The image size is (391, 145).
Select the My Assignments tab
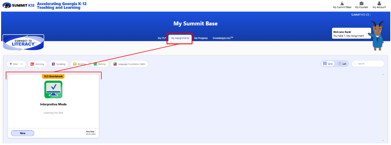(x=180, y=38)
